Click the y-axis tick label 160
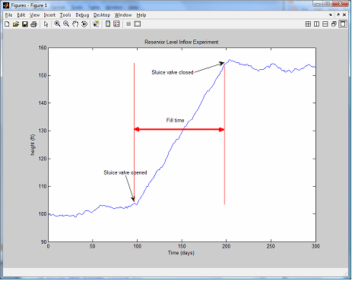 pyautogui.click(x=43, y=48)
